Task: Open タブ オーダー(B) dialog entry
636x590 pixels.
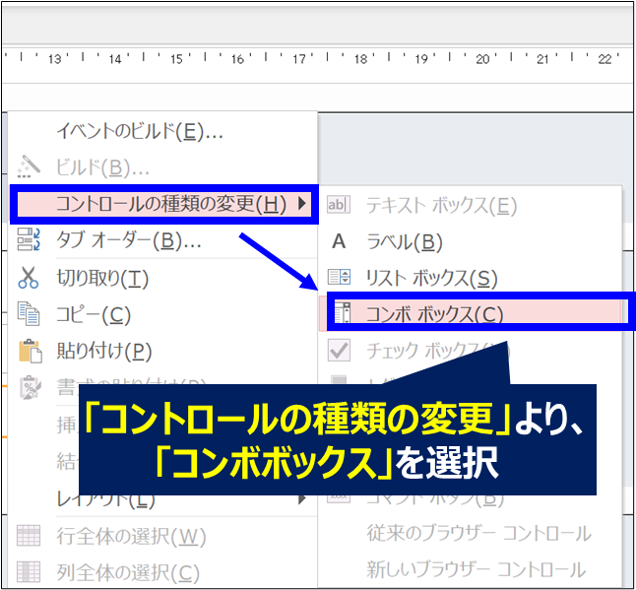Action: (x=128, y=240)
